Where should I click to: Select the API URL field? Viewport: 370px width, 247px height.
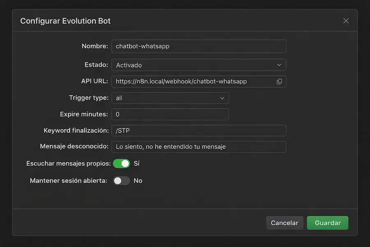tap(189, 81)
